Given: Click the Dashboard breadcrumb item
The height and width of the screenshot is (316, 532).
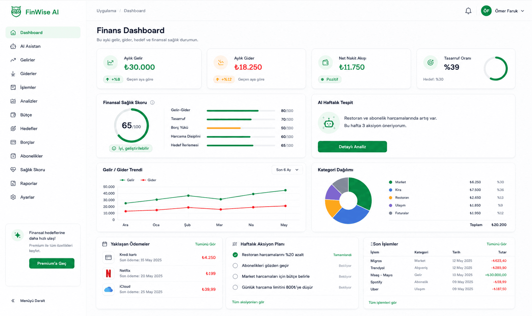Looking at the screenshot, I should (x=135, y=11).
